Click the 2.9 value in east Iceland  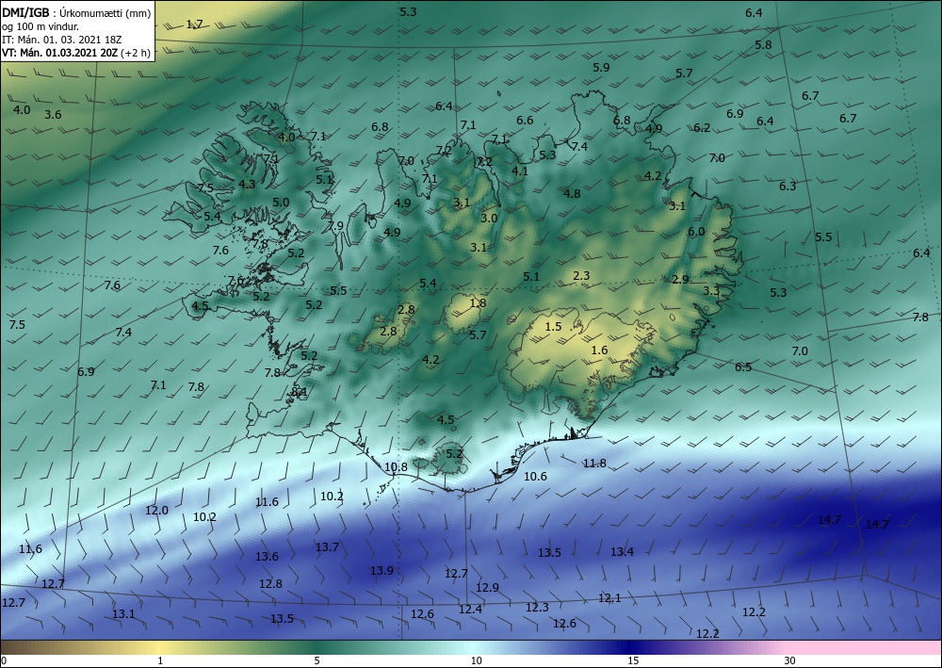[x=680, y=279]
